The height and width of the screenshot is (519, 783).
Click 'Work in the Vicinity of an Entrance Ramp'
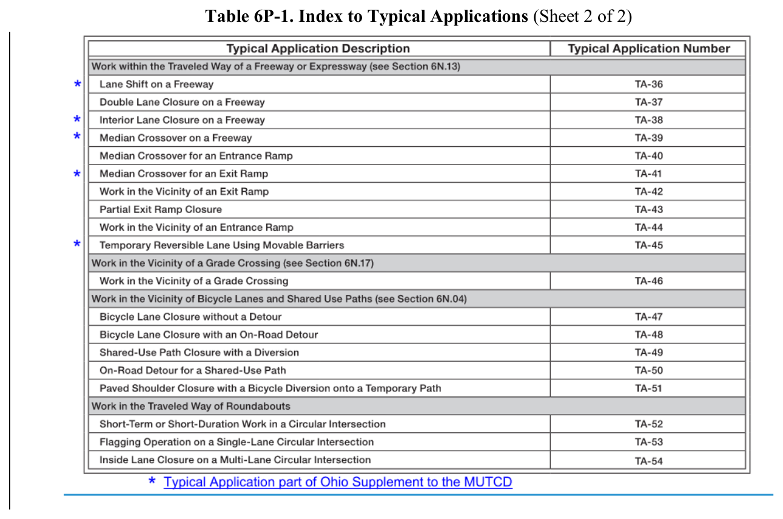tap(196, 228)
